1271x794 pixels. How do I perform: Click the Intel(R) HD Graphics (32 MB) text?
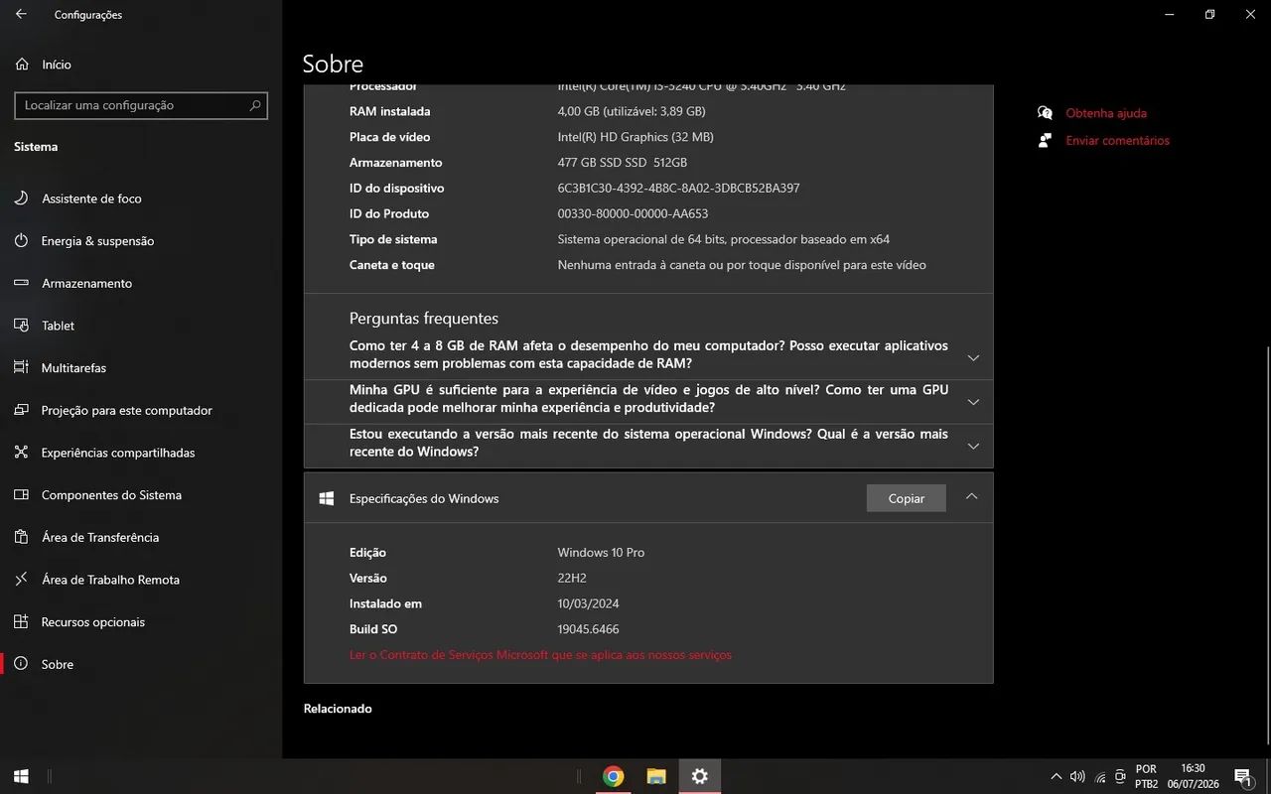point(635,137)
